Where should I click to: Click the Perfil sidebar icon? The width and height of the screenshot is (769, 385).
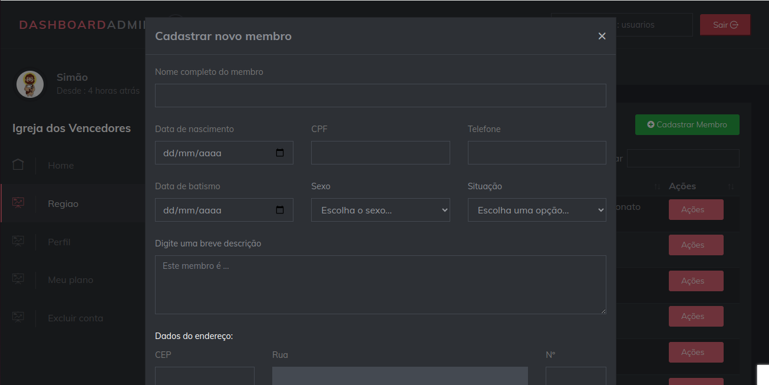[18, 242]
